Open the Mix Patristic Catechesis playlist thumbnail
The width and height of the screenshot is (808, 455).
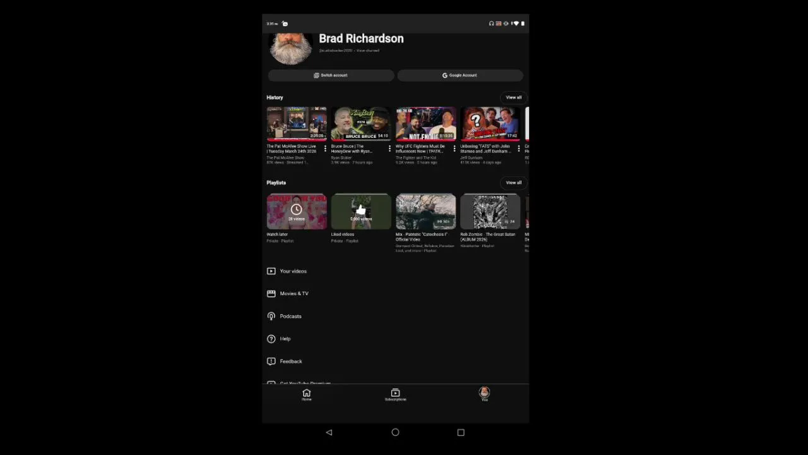[x=425, y=211]
